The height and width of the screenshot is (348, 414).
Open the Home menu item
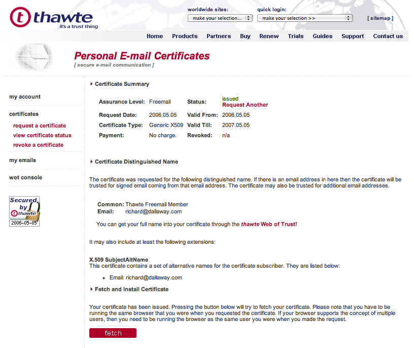(155, 36)
